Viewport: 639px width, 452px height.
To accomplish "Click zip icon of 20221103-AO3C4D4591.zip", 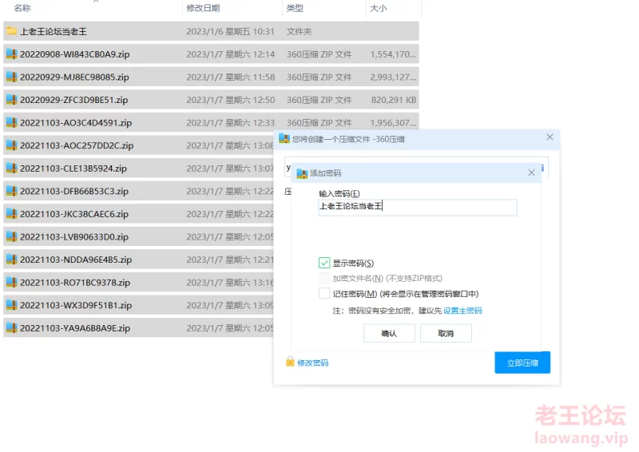I will (x=11, y=123).
